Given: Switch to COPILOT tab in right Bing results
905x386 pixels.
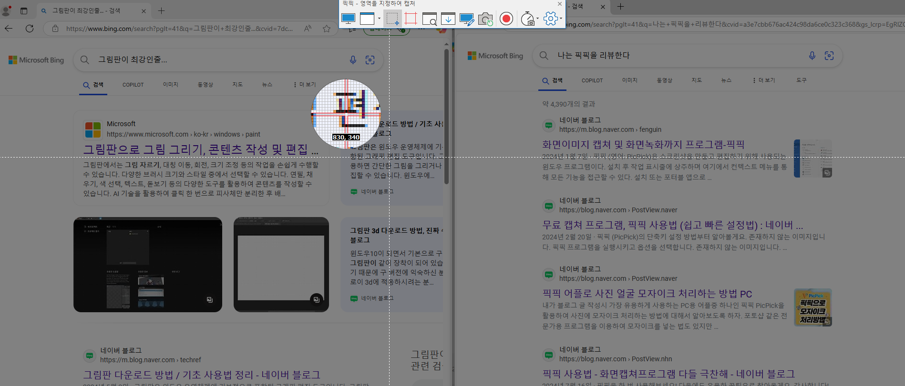Looking at the screenshot, I should (592, 80).
